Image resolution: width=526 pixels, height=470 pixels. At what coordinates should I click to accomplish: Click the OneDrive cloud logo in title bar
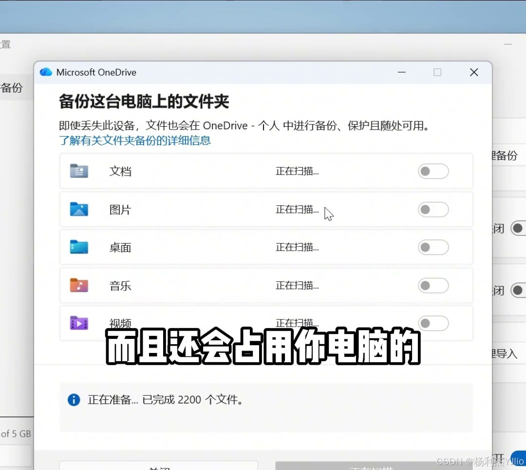(x=46, y=72)
